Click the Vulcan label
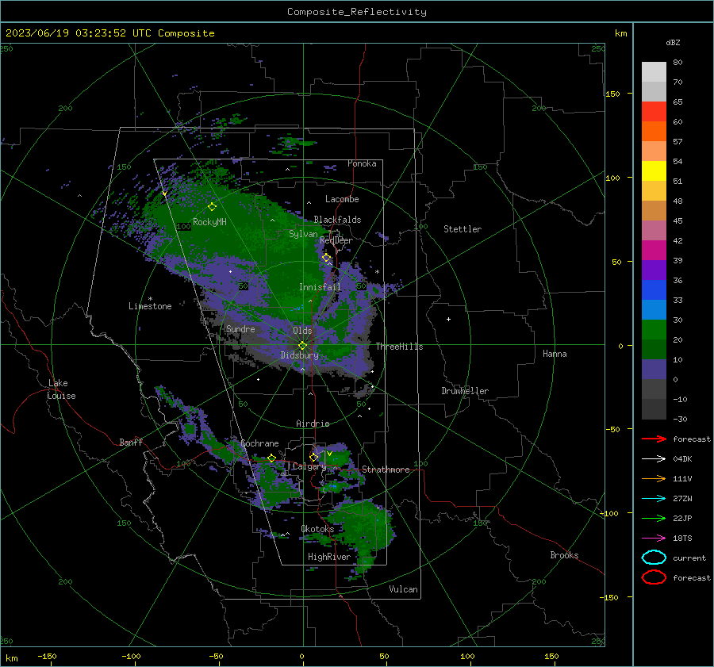The width and height of the screenshot is (714, 667). click(x=404, y=589)
